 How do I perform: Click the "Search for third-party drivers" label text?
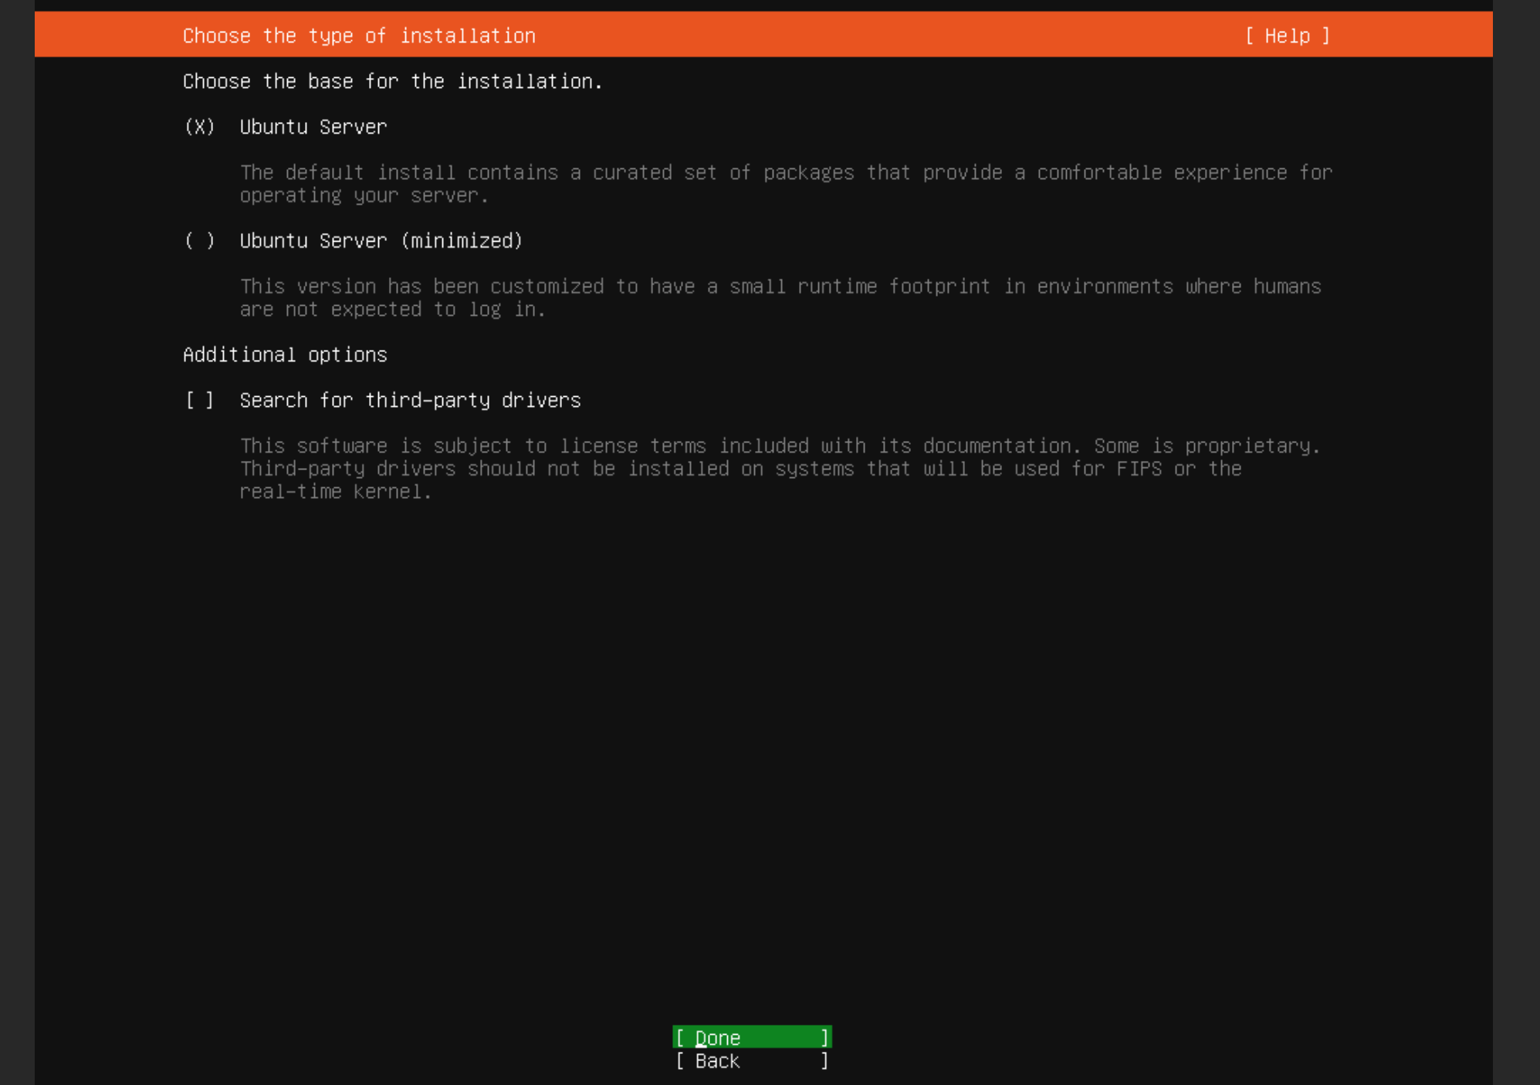pyautogui.click(x=410, y=401)
